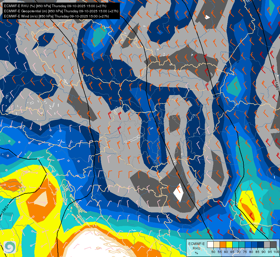This screenshot has height=257, width=280.
Task: Click the 1540 geopotential contour label
Action: [5, 209]
